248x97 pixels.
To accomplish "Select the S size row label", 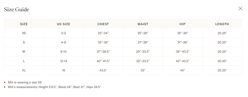I will pyautogui.click(x=24, y=42).
